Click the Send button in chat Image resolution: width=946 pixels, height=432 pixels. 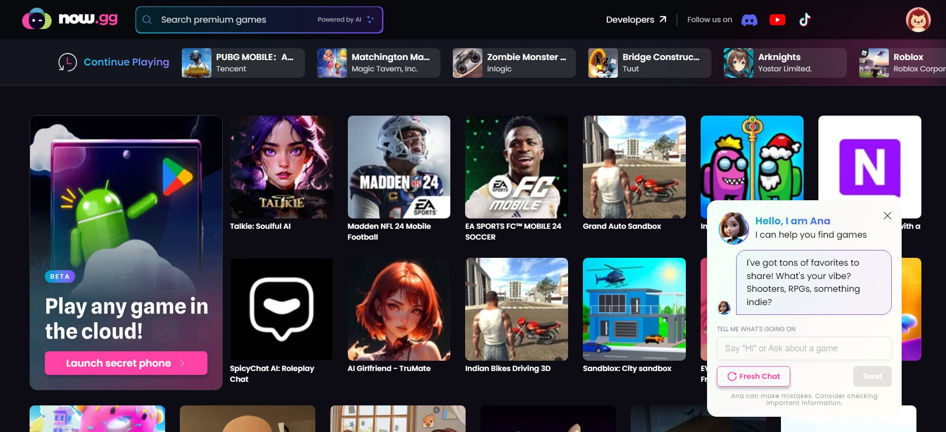pyautogui.click(x=872, y=376)
